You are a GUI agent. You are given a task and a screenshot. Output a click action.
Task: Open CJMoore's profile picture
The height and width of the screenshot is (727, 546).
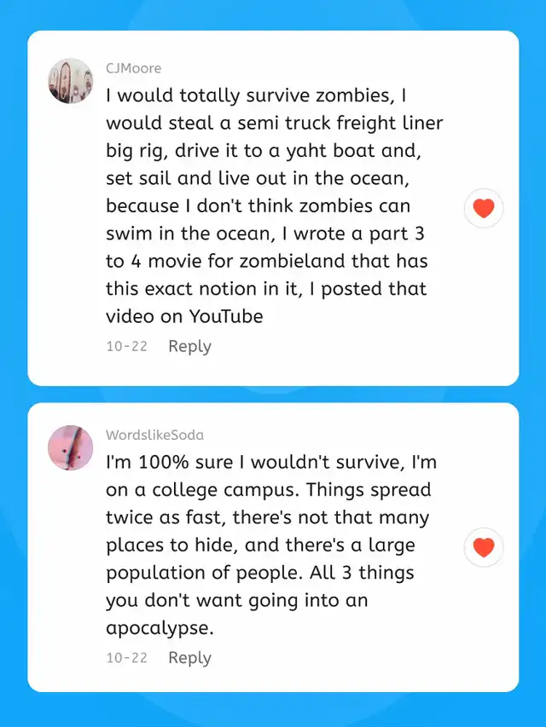click(x=70, y=81)
